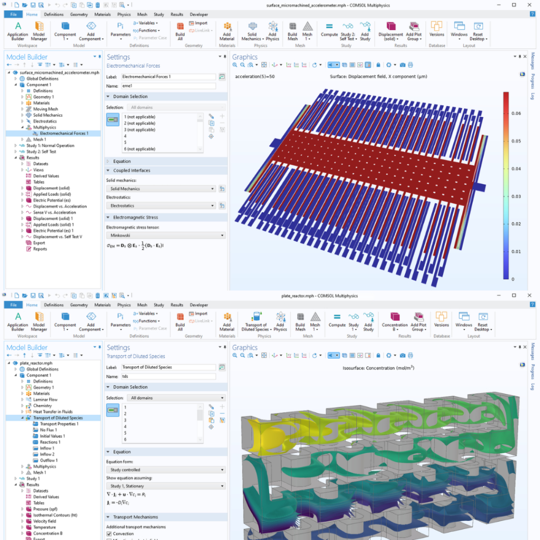
Task: Click the Label field containing 'Electromechanical Forces 1'
Action: [168, 77]
